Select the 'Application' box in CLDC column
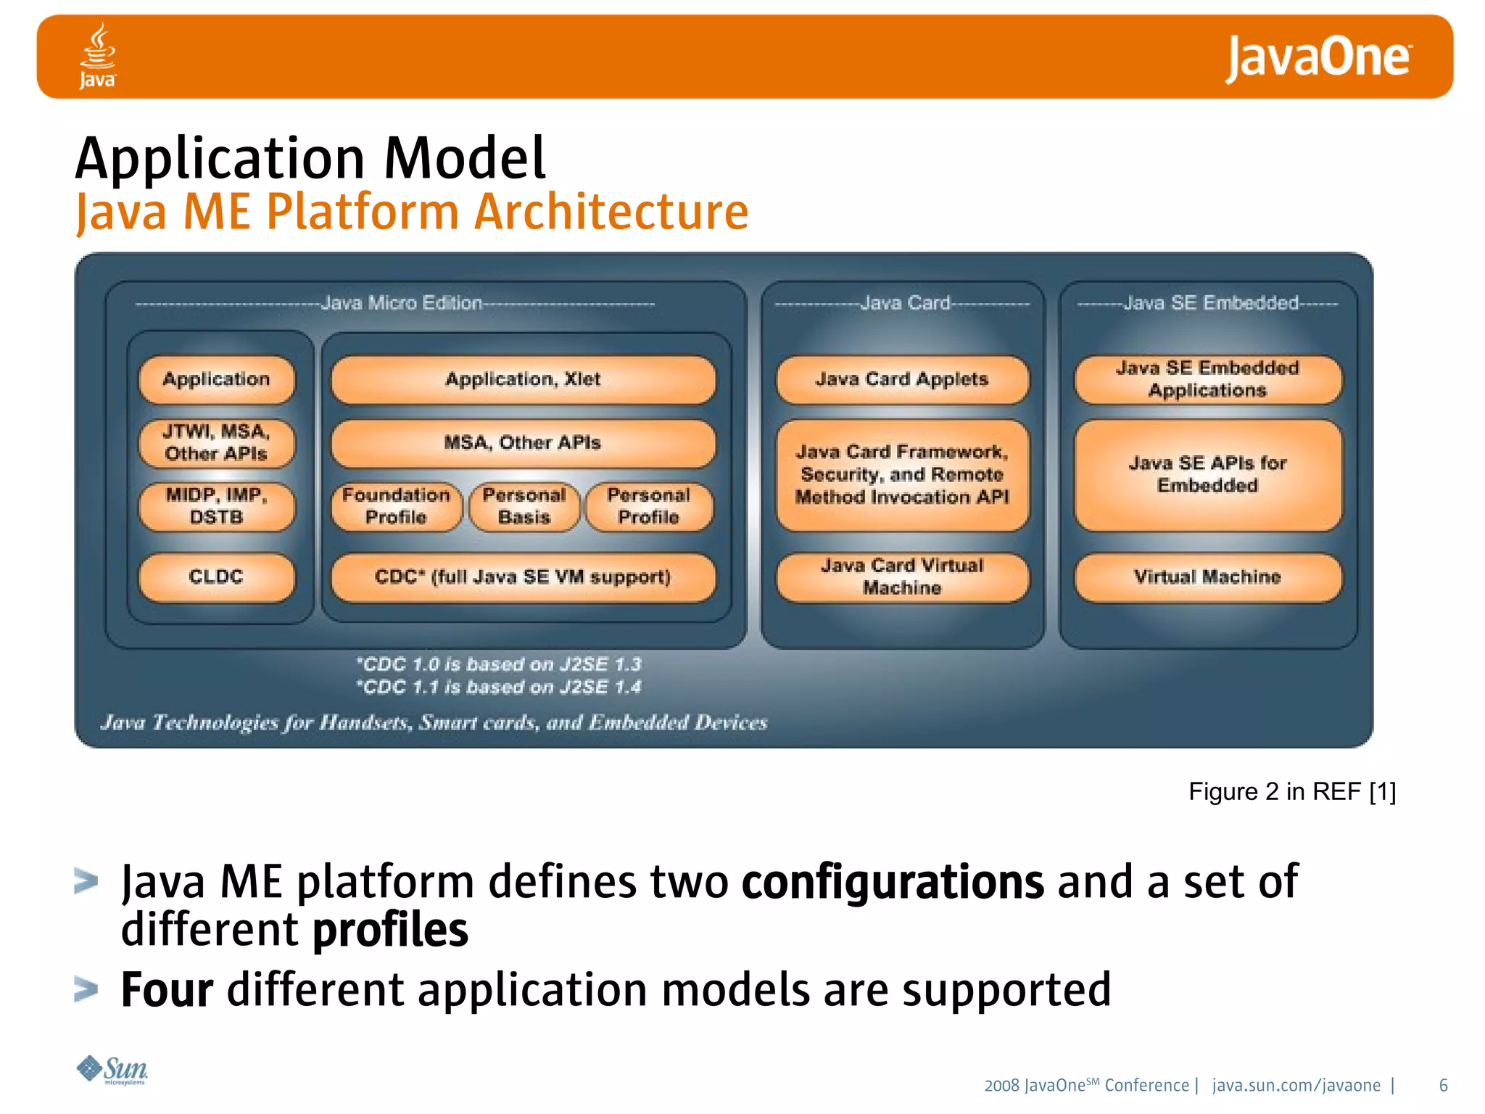Screen dimensions: 1485x1114 point(217,379)
